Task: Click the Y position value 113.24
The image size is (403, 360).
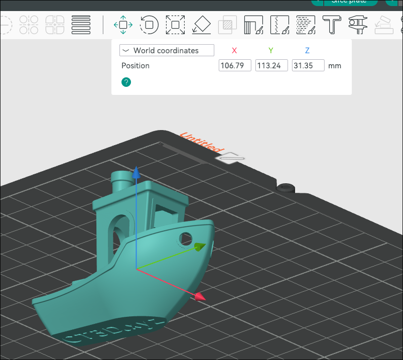Action: (x=272, y=65)
